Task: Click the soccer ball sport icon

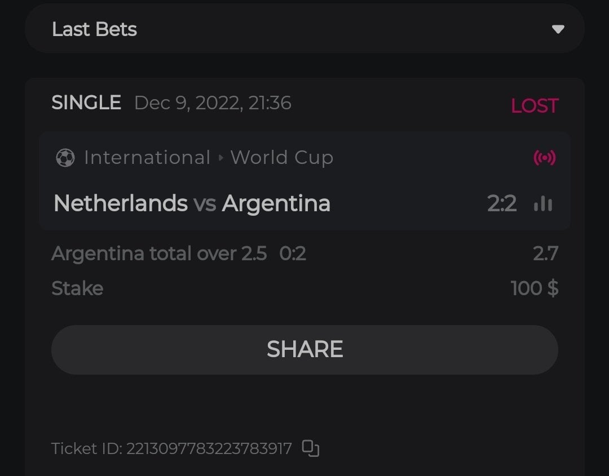Action: tap(65, 158)
